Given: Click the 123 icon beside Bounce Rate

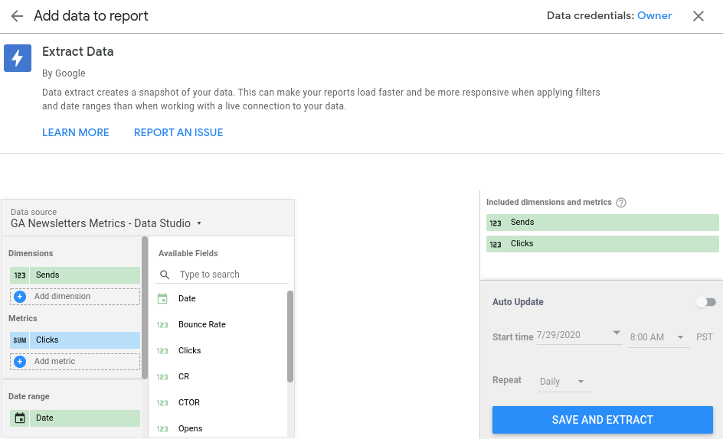Looking at the screenshot, I should (x=162, y=325).
